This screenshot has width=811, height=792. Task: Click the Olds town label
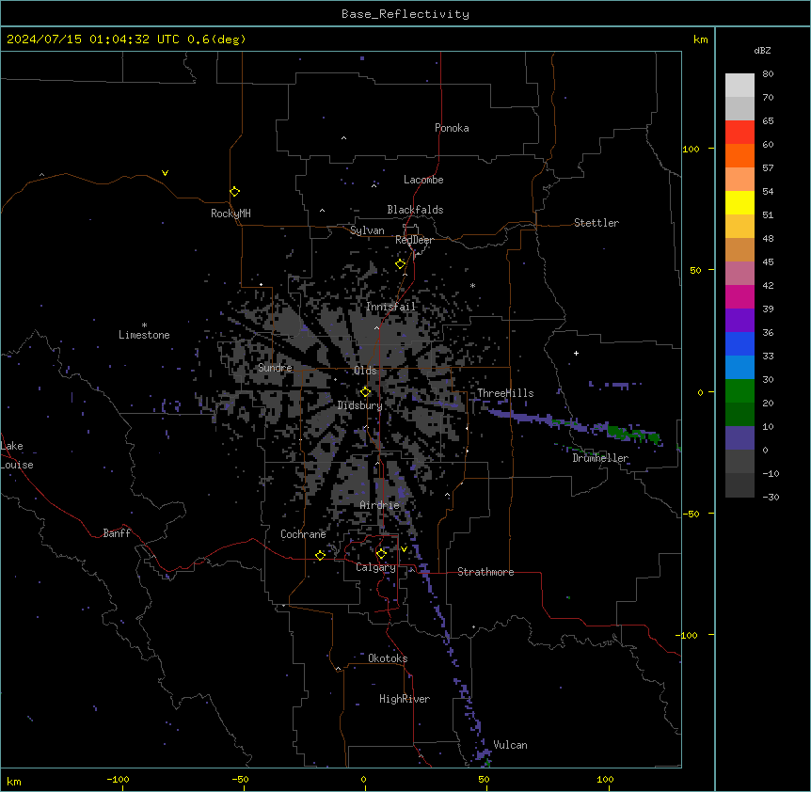point(365,371)
